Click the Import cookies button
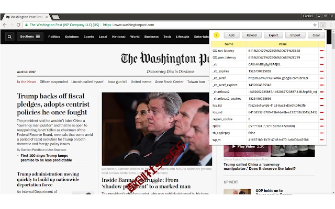 [x=295, y=35]
